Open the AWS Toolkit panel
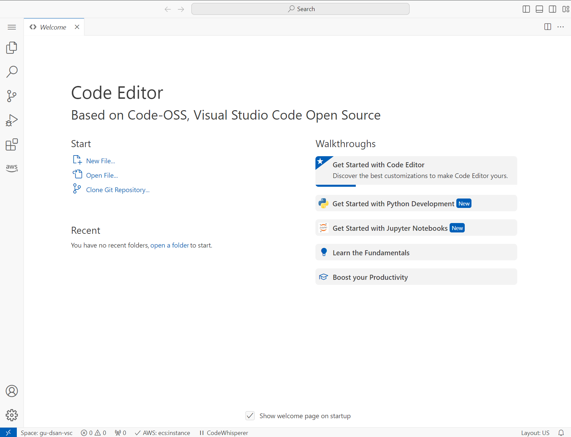Screen dimensions: 571x437 [x=12, y=168]
